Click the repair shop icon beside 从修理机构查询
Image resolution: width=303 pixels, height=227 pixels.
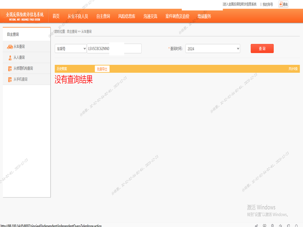[10, 68]
